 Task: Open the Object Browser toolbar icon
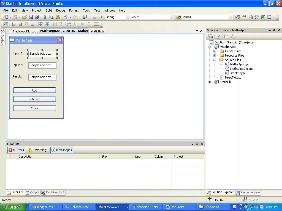pos(250,17)
